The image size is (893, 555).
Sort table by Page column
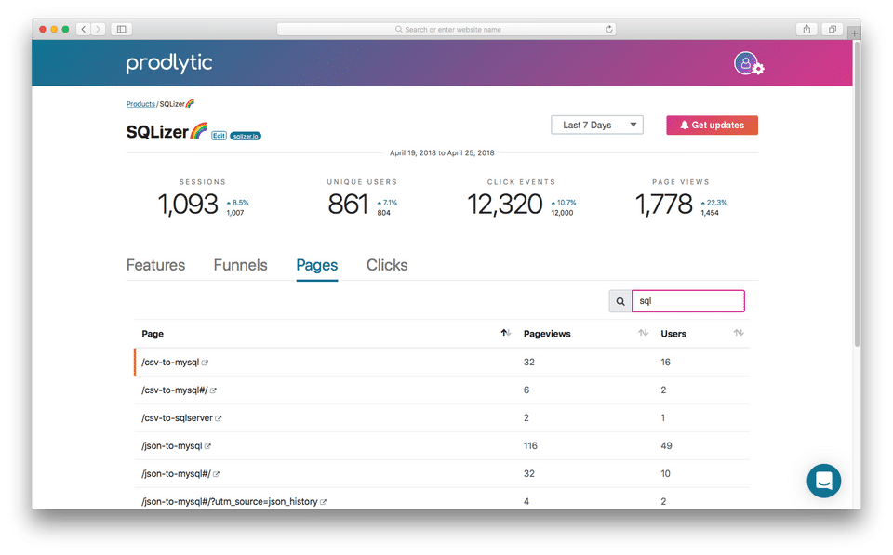point(505,333)
